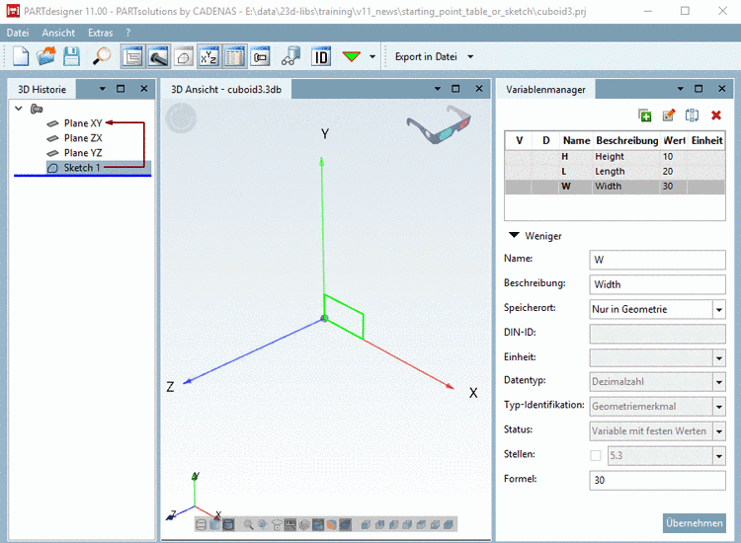This screenshot has width=741, height=543.
Task: Float the Variablenmanager panel with square icon
Action: pos(698,89)
